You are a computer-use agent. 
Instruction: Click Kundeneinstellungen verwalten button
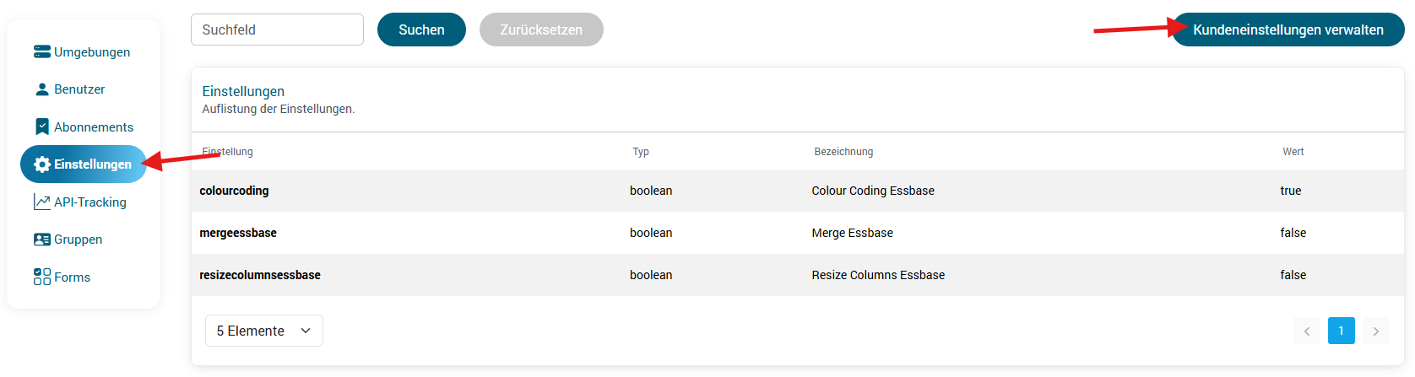(1288, 30)
